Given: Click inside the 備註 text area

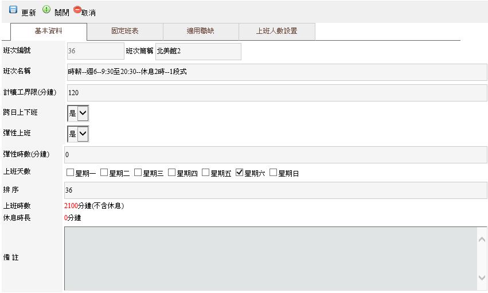Looking at the screenshot, I should click(270, 258).
